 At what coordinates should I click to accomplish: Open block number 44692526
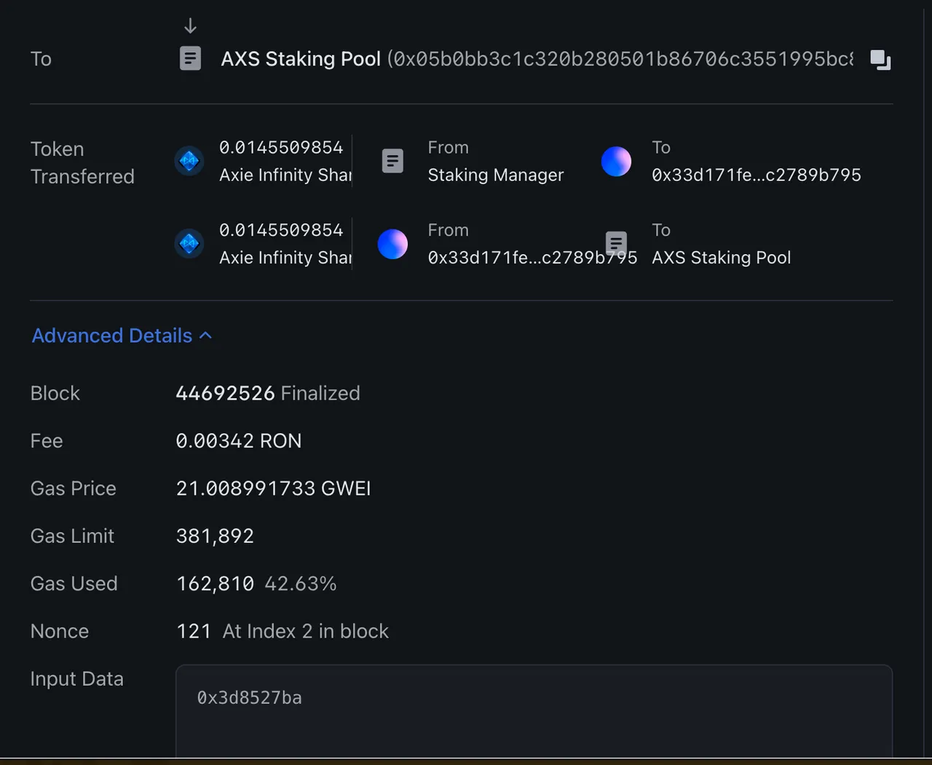coord(225,393)
